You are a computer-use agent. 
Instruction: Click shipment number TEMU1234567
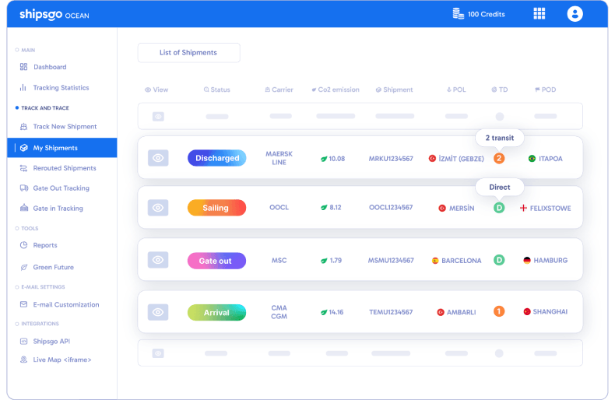(391, 312)
